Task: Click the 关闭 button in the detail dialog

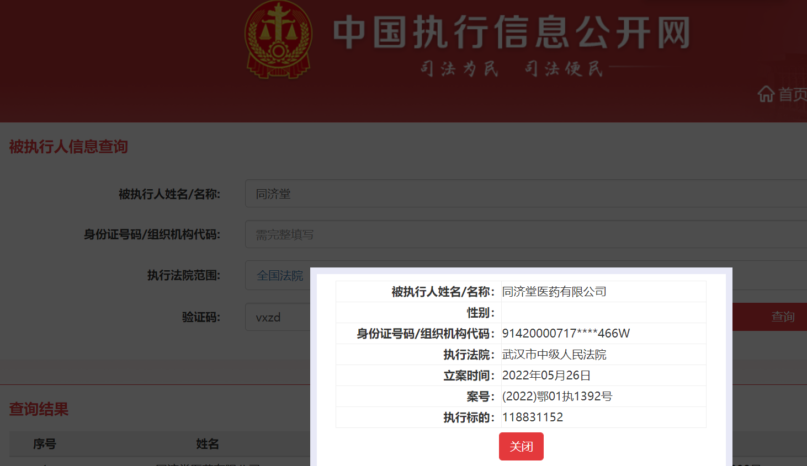Action: (x=521, y=446)
